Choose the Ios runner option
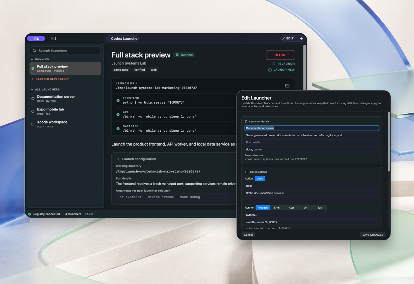 pyautogui.click(x=320, y=208)
